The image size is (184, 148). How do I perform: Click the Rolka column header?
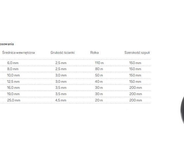(95, 53)
